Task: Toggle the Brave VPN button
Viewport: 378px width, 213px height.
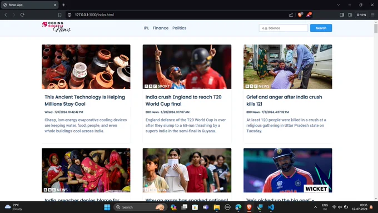Action: [x=361, y=14]
